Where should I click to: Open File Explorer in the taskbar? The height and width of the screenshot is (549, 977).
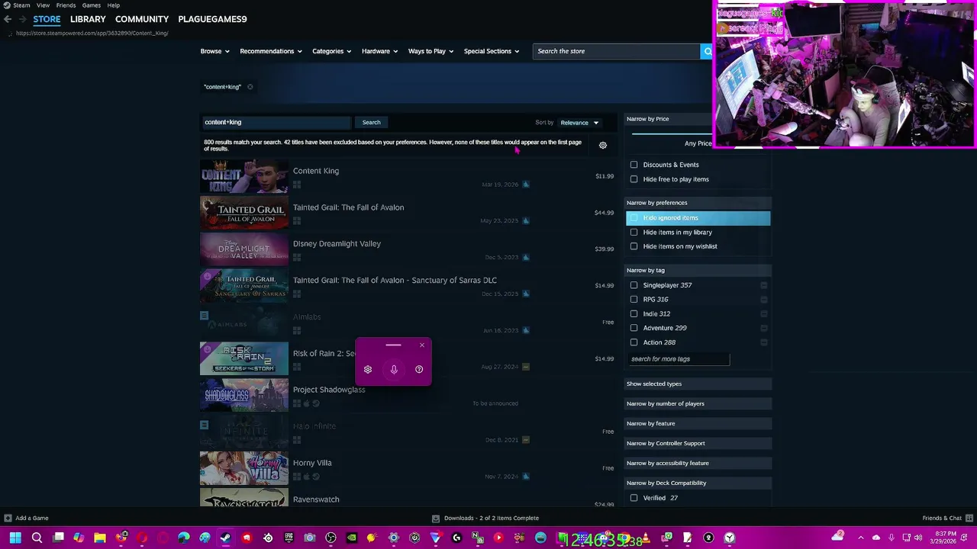coord(99,538)
